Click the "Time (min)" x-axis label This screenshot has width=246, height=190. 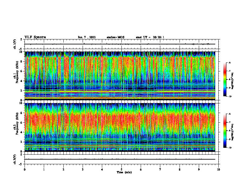coord(124,172)
